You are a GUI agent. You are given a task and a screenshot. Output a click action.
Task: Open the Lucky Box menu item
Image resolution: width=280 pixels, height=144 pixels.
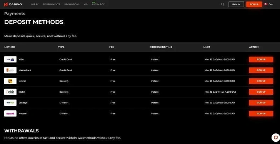click(98, 4)
